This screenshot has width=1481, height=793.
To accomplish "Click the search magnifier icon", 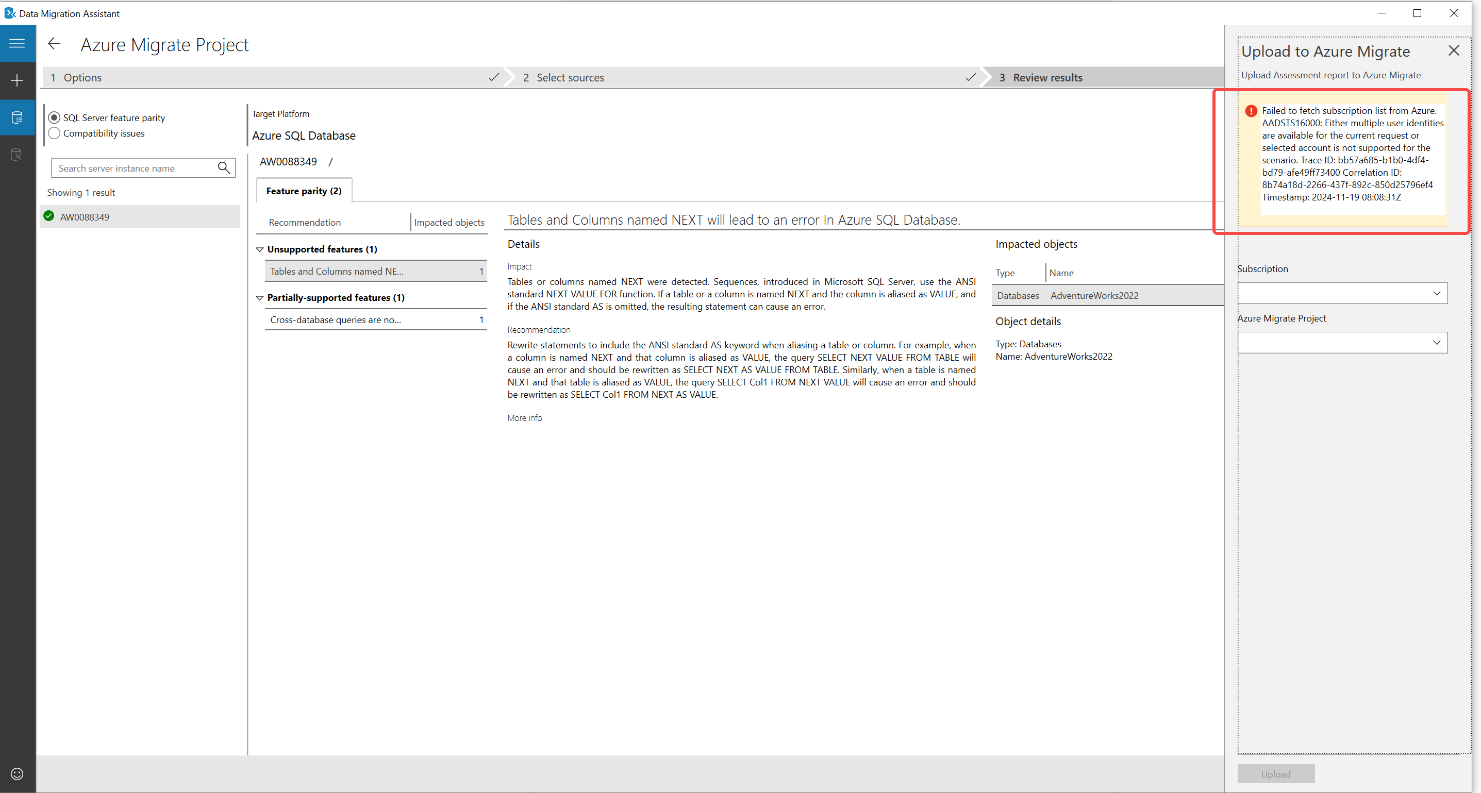I will tap(224, 168).
